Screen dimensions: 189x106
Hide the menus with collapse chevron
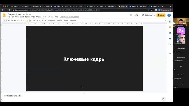[165, 21]
